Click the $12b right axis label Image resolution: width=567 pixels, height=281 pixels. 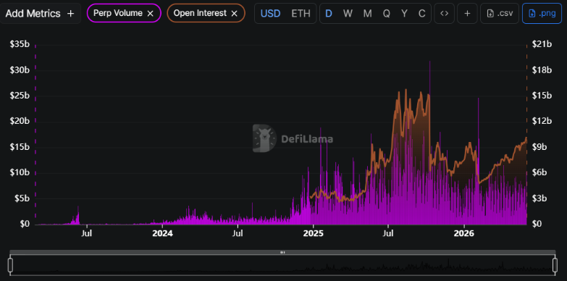click(x=542, y=122)
